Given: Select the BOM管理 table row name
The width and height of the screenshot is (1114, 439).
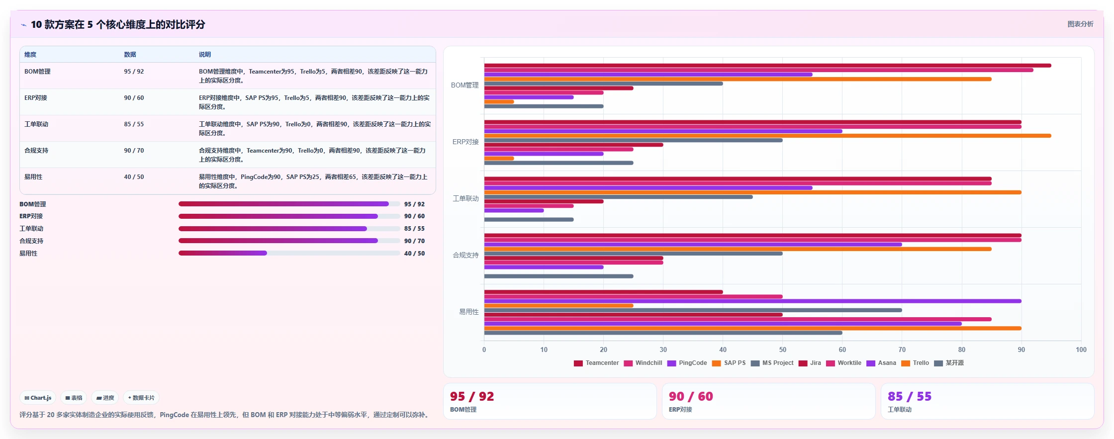Looking at the screenshot, I should point(37,72).
